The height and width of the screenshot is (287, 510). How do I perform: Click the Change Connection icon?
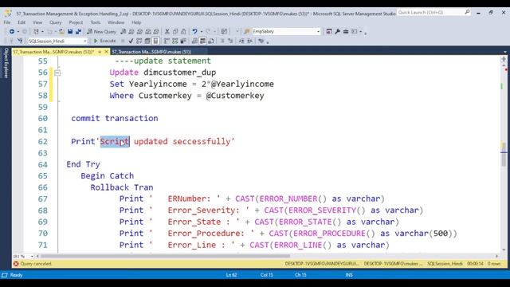(x=20, y=41)
